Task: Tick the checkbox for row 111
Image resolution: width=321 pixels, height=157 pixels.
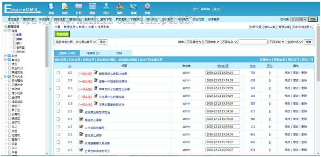Action: click(x=58, y=142)
